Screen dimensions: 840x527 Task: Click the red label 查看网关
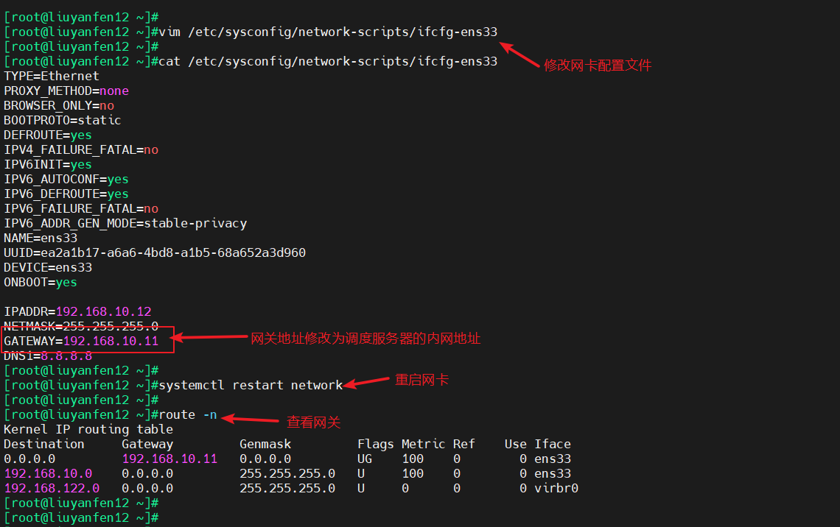[x=313, y=422]
